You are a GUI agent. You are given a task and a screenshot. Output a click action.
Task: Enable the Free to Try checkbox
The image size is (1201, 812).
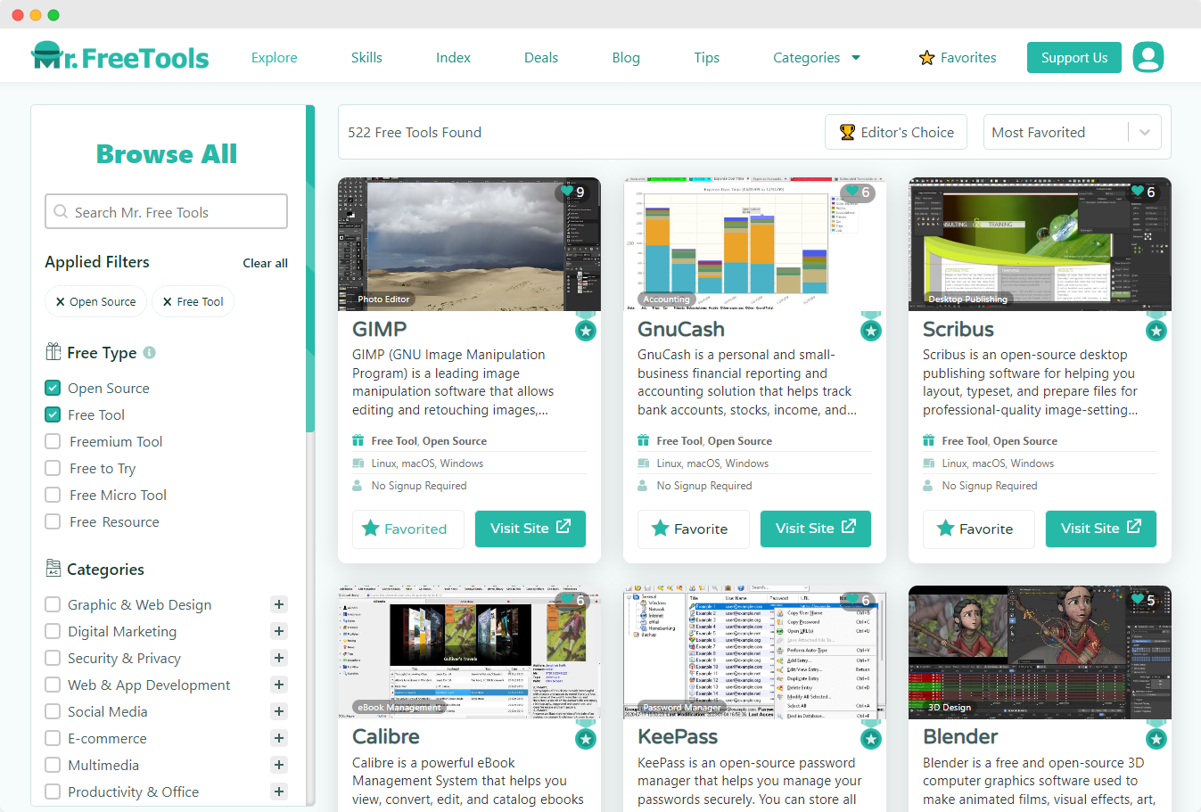tap(53, 468)
